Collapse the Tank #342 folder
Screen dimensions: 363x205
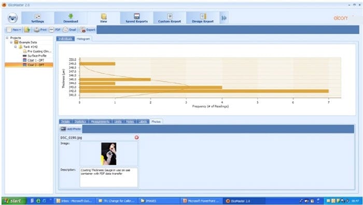click(x=16, y=47)
